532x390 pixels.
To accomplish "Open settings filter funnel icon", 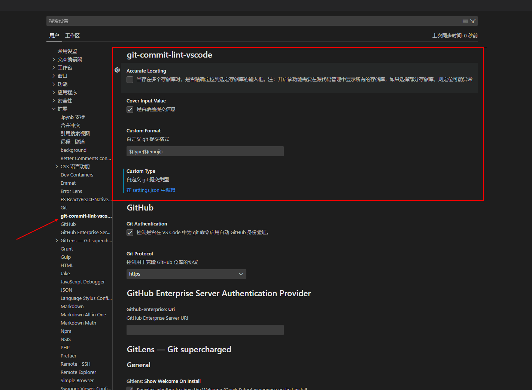I will (473, 21).
